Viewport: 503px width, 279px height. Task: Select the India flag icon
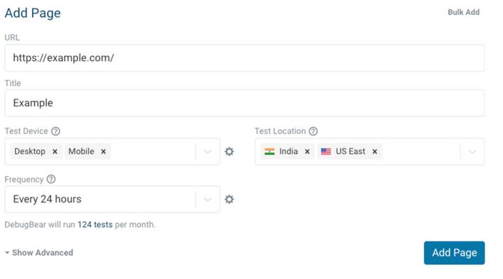pyautogui.click(x=269, y=151)
